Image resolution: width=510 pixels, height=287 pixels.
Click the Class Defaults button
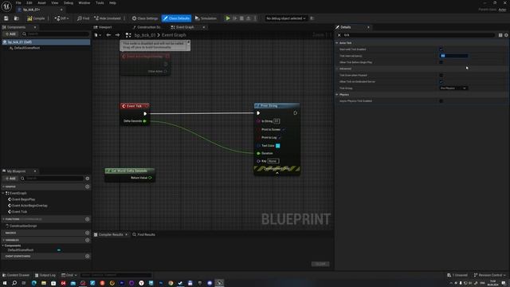coord(176,18)
